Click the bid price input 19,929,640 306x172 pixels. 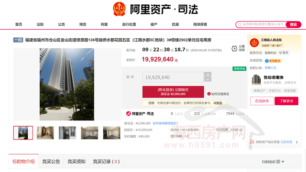173,77
